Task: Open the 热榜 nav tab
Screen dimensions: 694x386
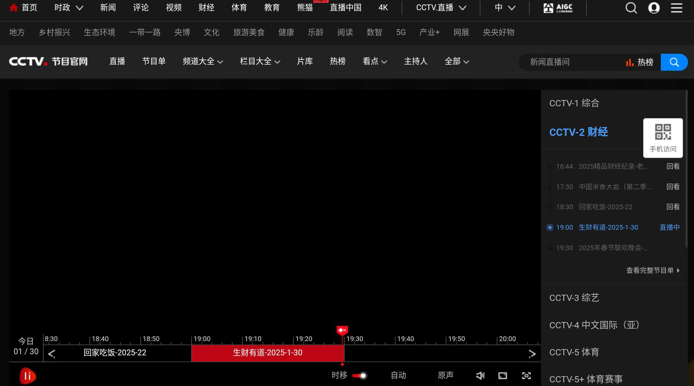Action: click(x=338, y=61)
